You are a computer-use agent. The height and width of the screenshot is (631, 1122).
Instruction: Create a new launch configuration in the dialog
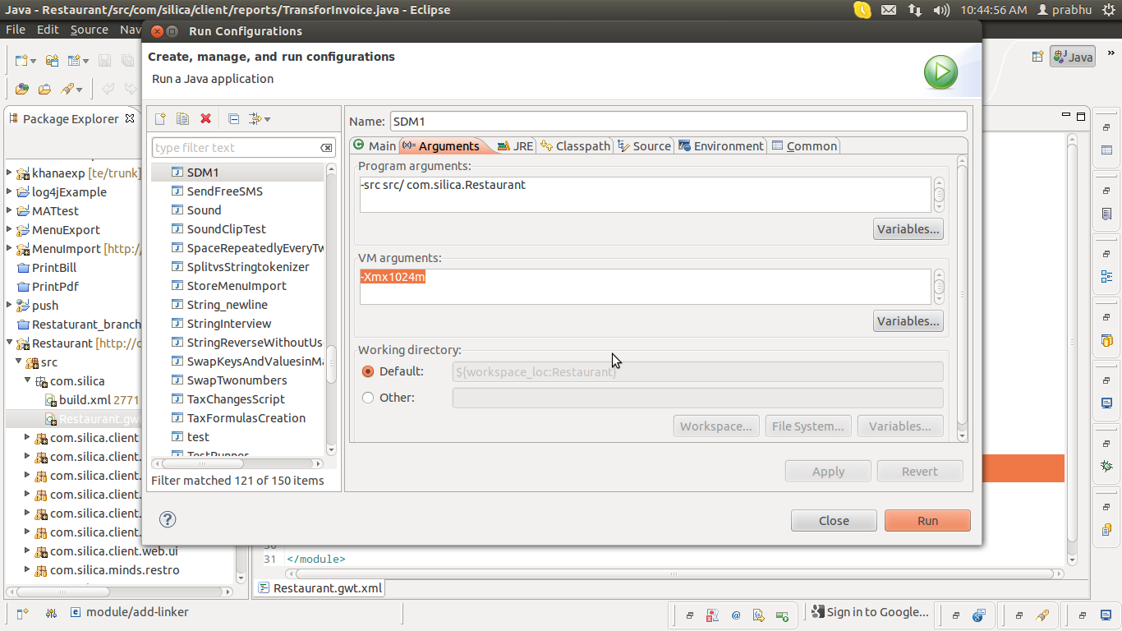[160, 119]
